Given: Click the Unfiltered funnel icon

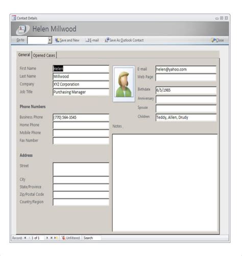Looking at the screenshot, I should 63,238.
